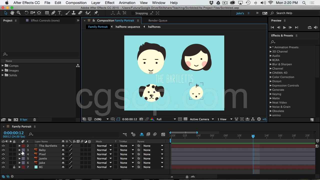
Task: Unlock the BG layer lock toggle
Action: click(x=14, y=167)
